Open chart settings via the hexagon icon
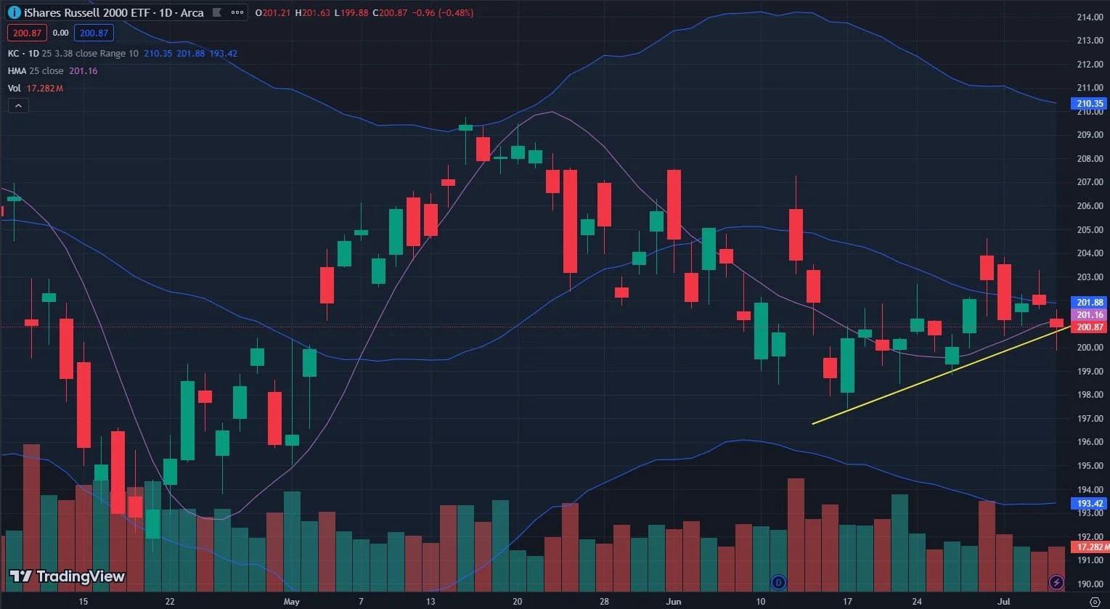Image resolution: width=1110 pixels, height=609 pixels. pyautogui.click(x=1095, y=601)
